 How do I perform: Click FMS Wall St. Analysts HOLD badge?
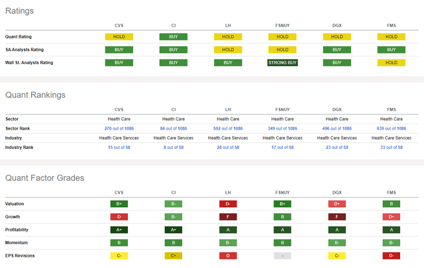[392, 63]
